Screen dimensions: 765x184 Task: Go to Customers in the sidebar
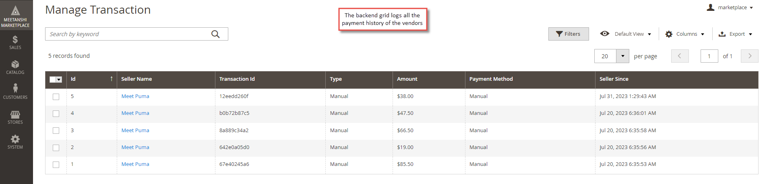15,92
